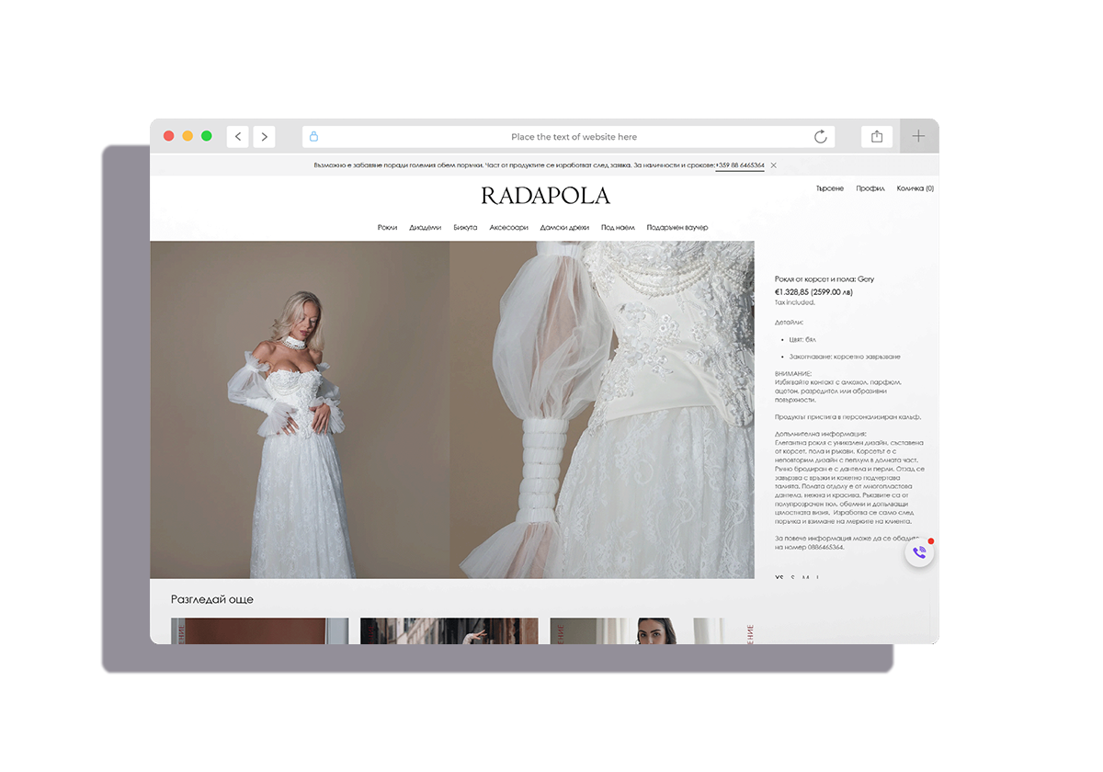The height and width of the screenshot is (772, 1103).
Task: Click the full-length dress model photo
Action: click(301, 410)
